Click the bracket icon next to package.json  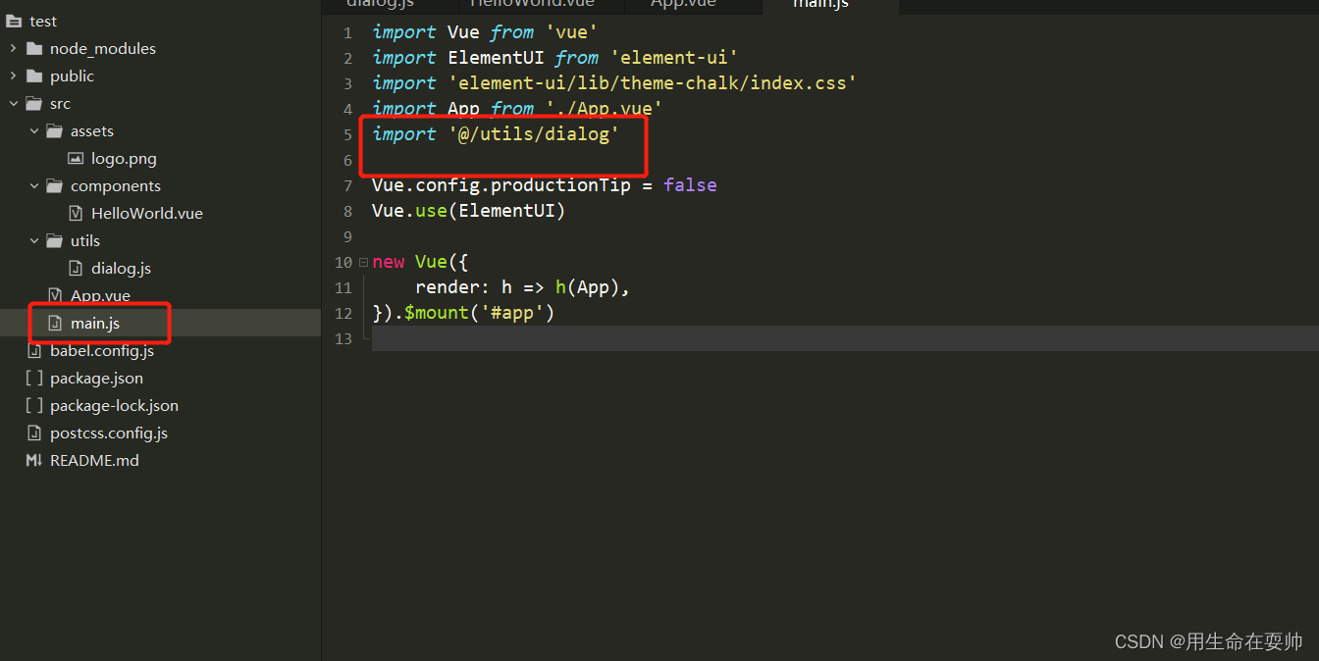click(33, 378)
